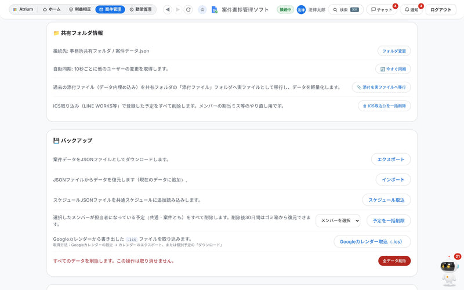The image size is (464, 290).
Task: Open the 勤怠管理 tab
Action: point(141,9)
